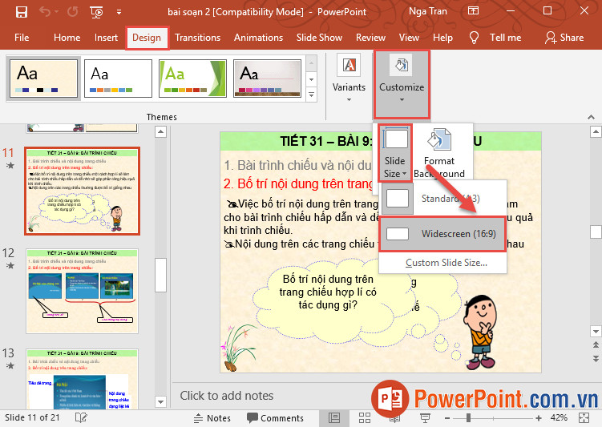The width and height of the screenshot is (602, 427).
Task: Click 'Click to add notes' field
Action: (x=227, y=396)
